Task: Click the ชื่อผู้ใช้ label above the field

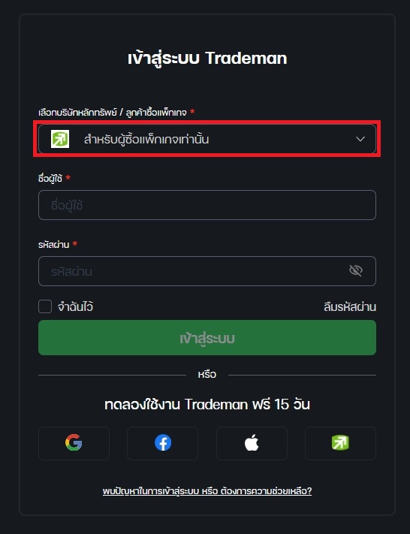Action: [50, 178]
